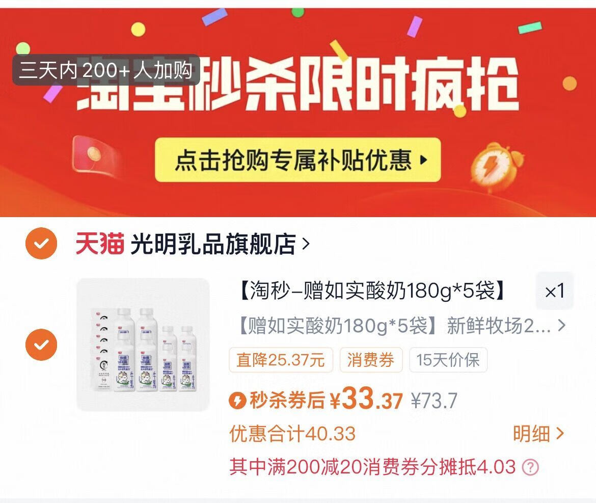Viewport: 596px width, 503px height.
Task: Click the 直降25.37元 tag
Action: pos(281,360)
